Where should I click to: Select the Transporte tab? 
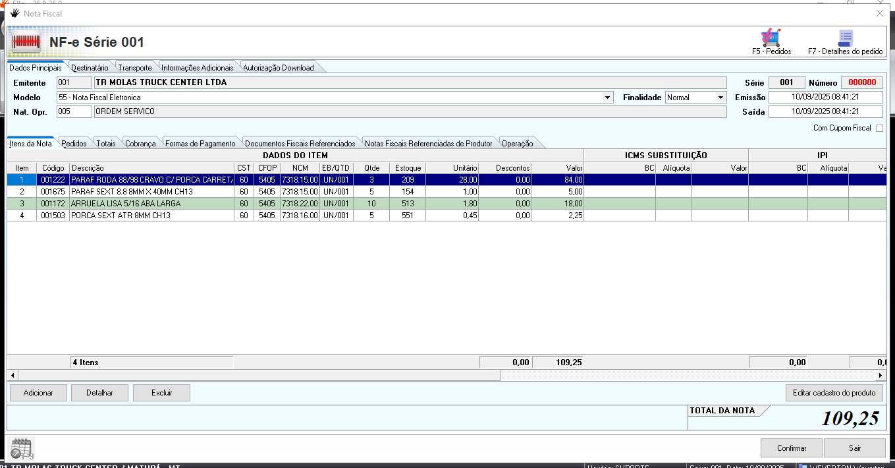[x=134, y=68]
